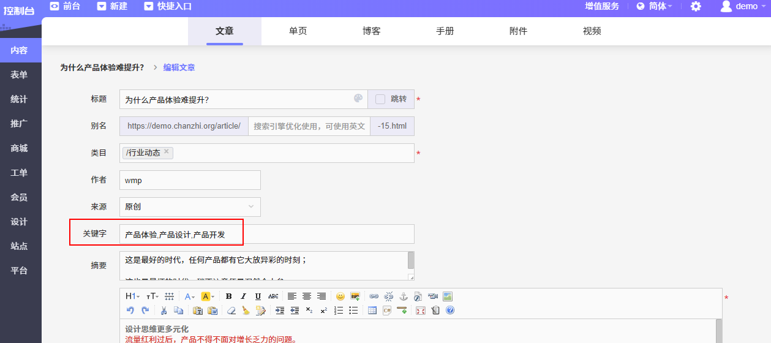Click the insert hyperlink chain icon
Screen dimensions: 771x343
[x=374, y=296]
